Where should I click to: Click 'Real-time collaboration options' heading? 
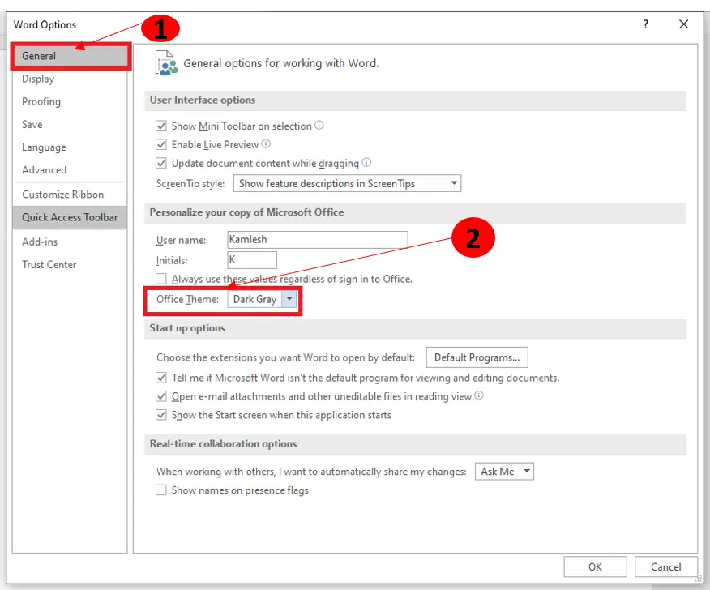pos(223,444)
